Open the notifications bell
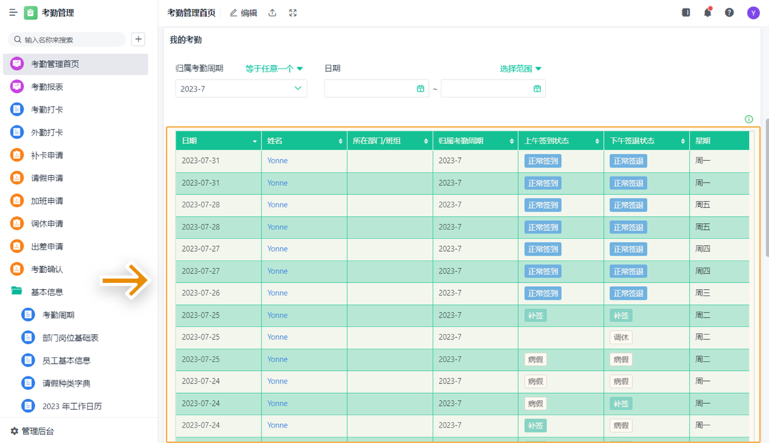 707,13
